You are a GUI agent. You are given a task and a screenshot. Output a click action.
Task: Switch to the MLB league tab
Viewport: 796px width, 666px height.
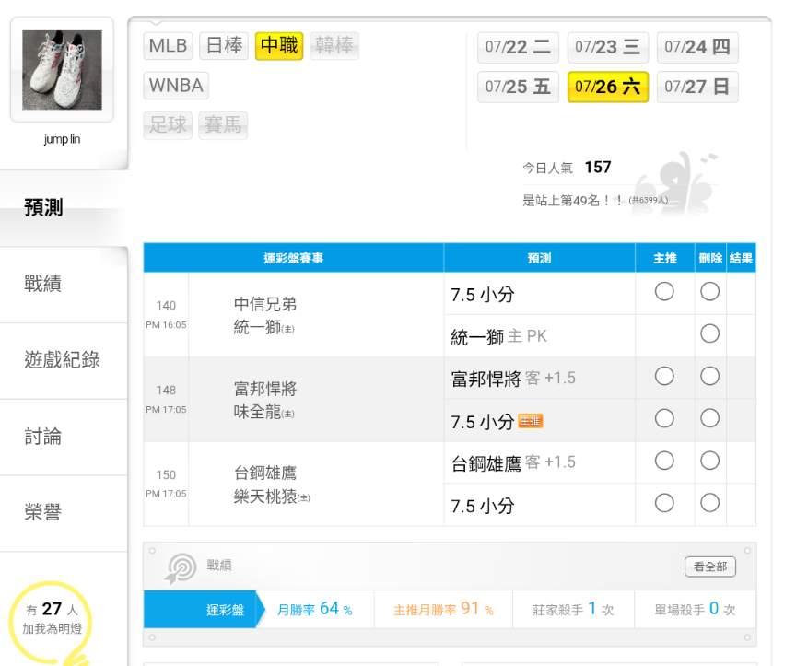(x=168, y=46)
